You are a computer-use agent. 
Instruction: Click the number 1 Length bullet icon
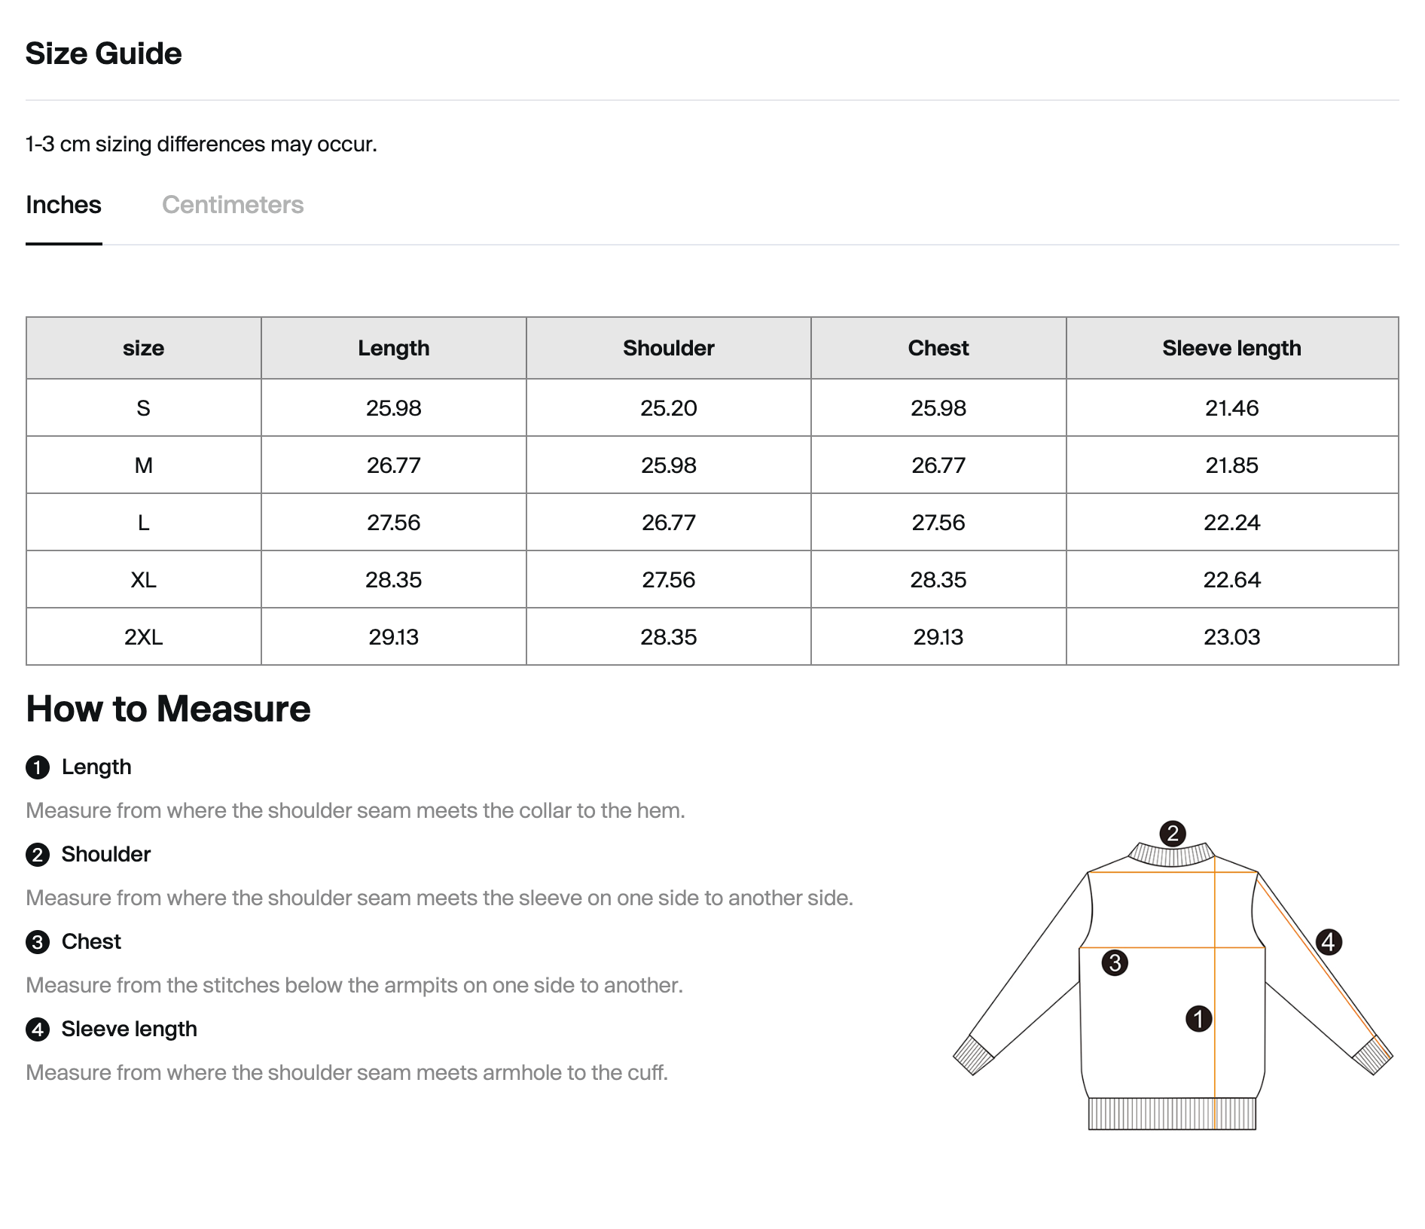pos(38,767)
